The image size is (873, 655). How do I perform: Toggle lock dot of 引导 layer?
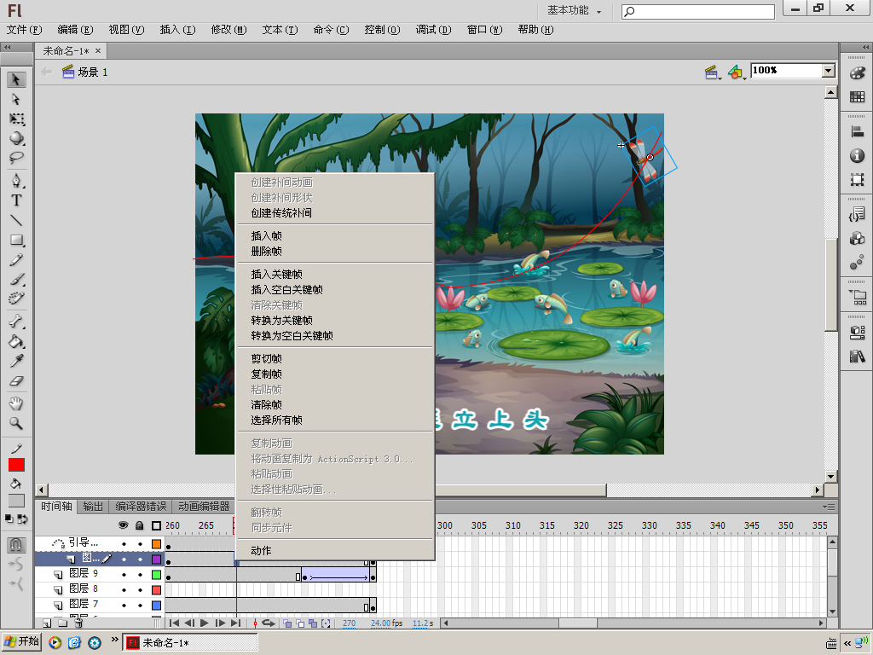[140, 544]
